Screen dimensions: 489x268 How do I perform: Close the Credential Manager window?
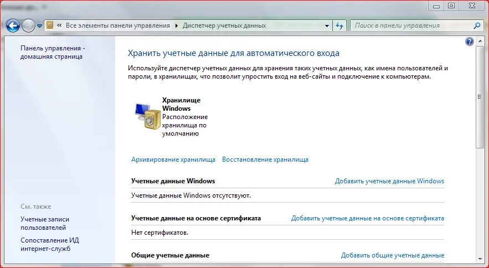click(472, 6)
